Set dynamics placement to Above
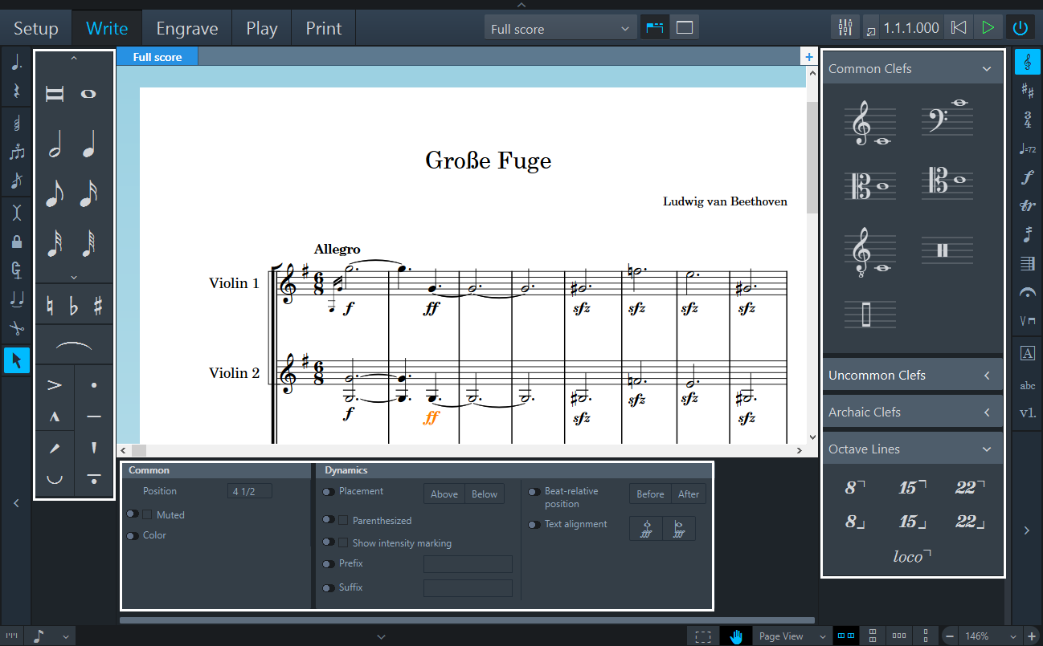 point(444,494)
